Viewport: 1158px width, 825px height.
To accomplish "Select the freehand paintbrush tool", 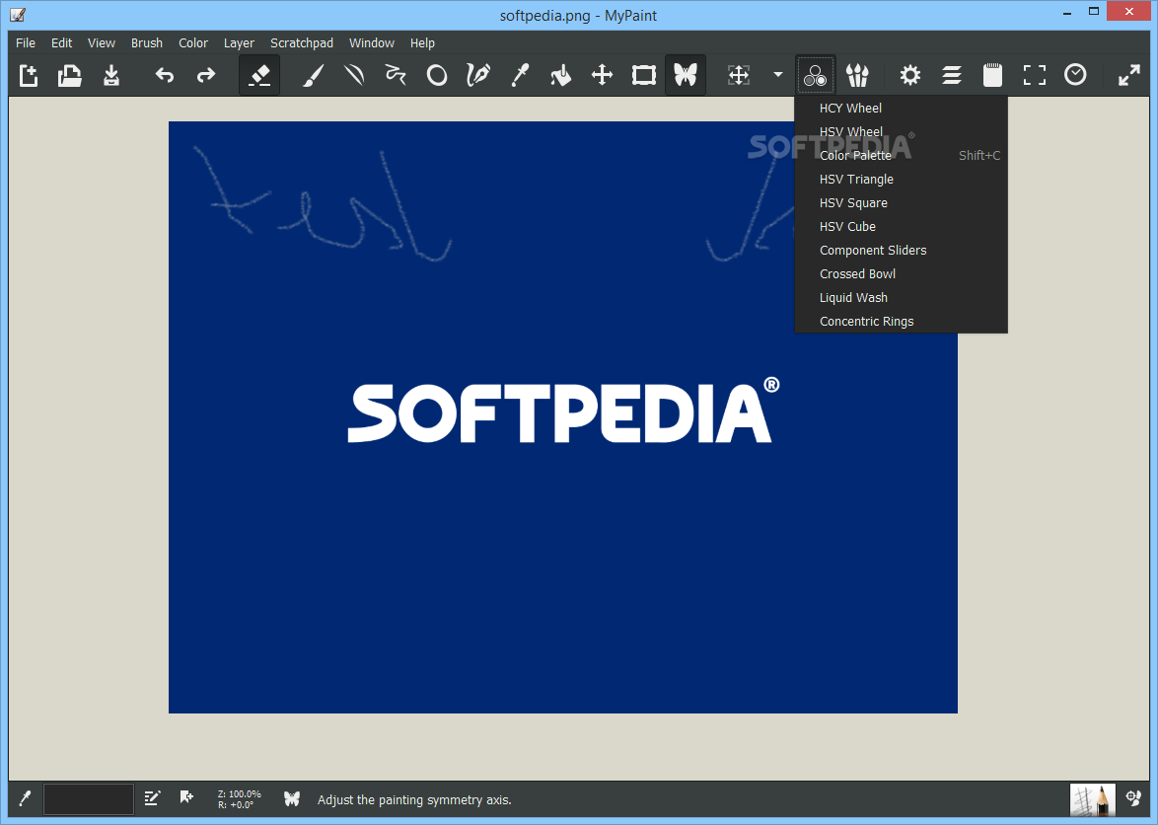I will [313, 75].
